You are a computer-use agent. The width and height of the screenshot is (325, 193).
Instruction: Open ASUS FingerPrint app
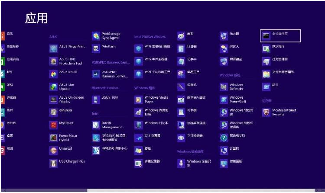67,48
